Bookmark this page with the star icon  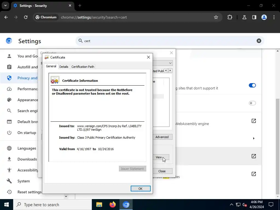[x=216, y=17]
